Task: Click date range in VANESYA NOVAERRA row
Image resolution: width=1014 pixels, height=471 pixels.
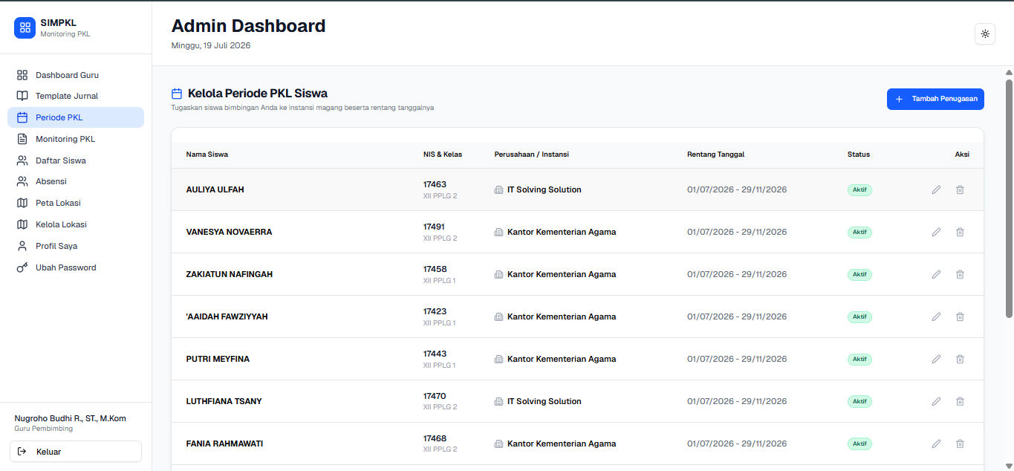Action: coord(737,232)
